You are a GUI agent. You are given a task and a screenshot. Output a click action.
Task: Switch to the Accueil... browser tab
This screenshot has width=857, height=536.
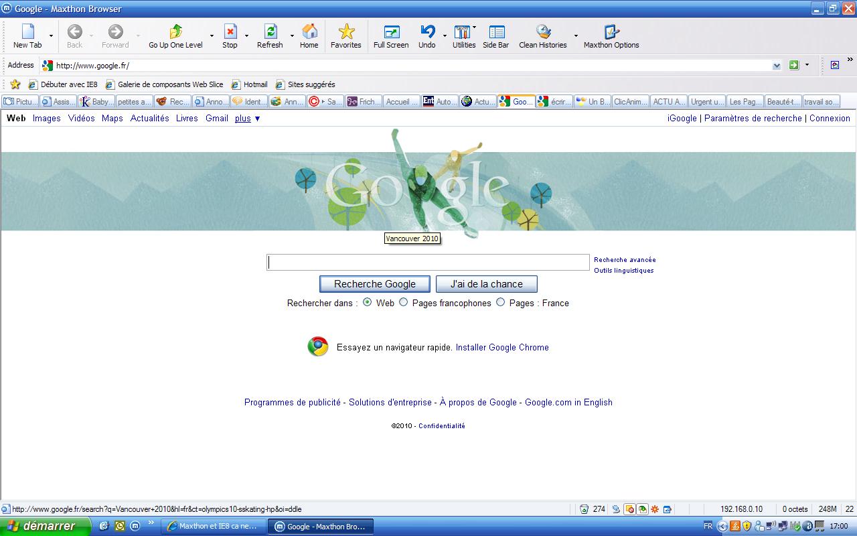click(402, 102)
